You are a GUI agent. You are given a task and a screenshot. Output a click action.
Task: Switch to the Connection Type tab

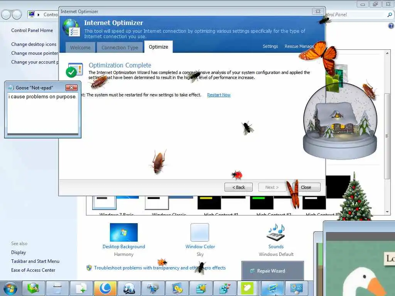tap(120, 47)
